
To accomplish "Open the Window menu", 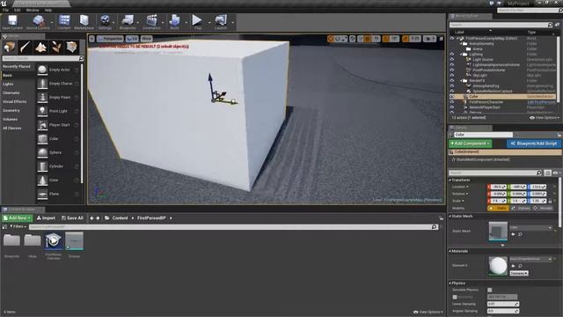I will tap(33, 10).
